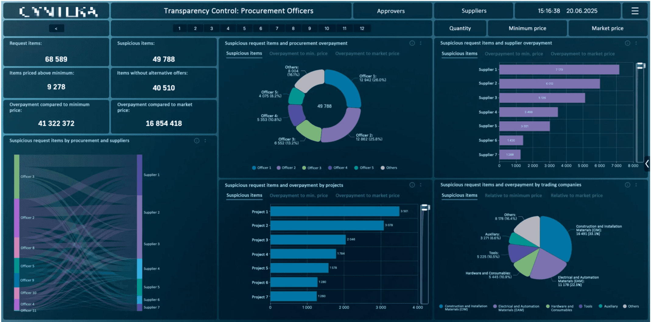Collapse the side panel with right-edge chevron
Viewport: 651px width, 322px height.
pyautogui.click(x=647, y=164)
